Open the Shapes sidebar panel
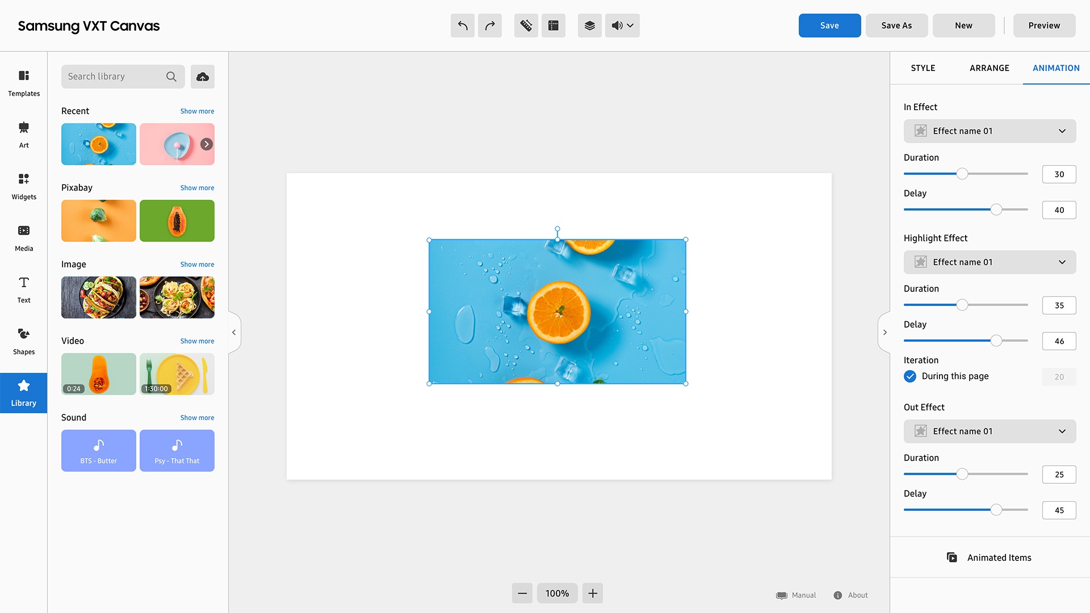 [x=24, y=341]
